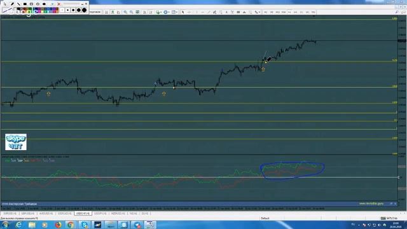
Task: Select the USDCHF,H1 chart tab
Action: click(x=83, y=214)
